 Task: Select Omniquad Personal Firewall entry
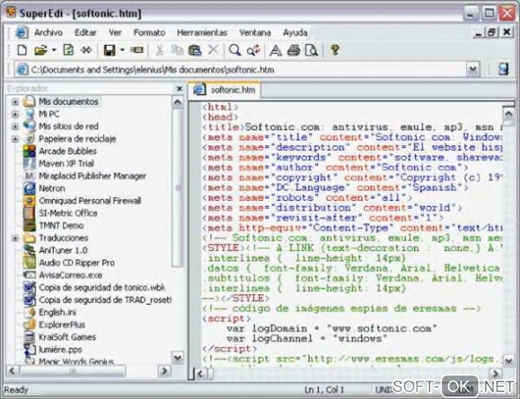[90, 201]
